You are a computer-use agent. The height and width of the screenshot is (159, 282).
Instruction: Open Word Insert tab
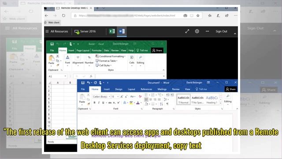click(107, 89)
